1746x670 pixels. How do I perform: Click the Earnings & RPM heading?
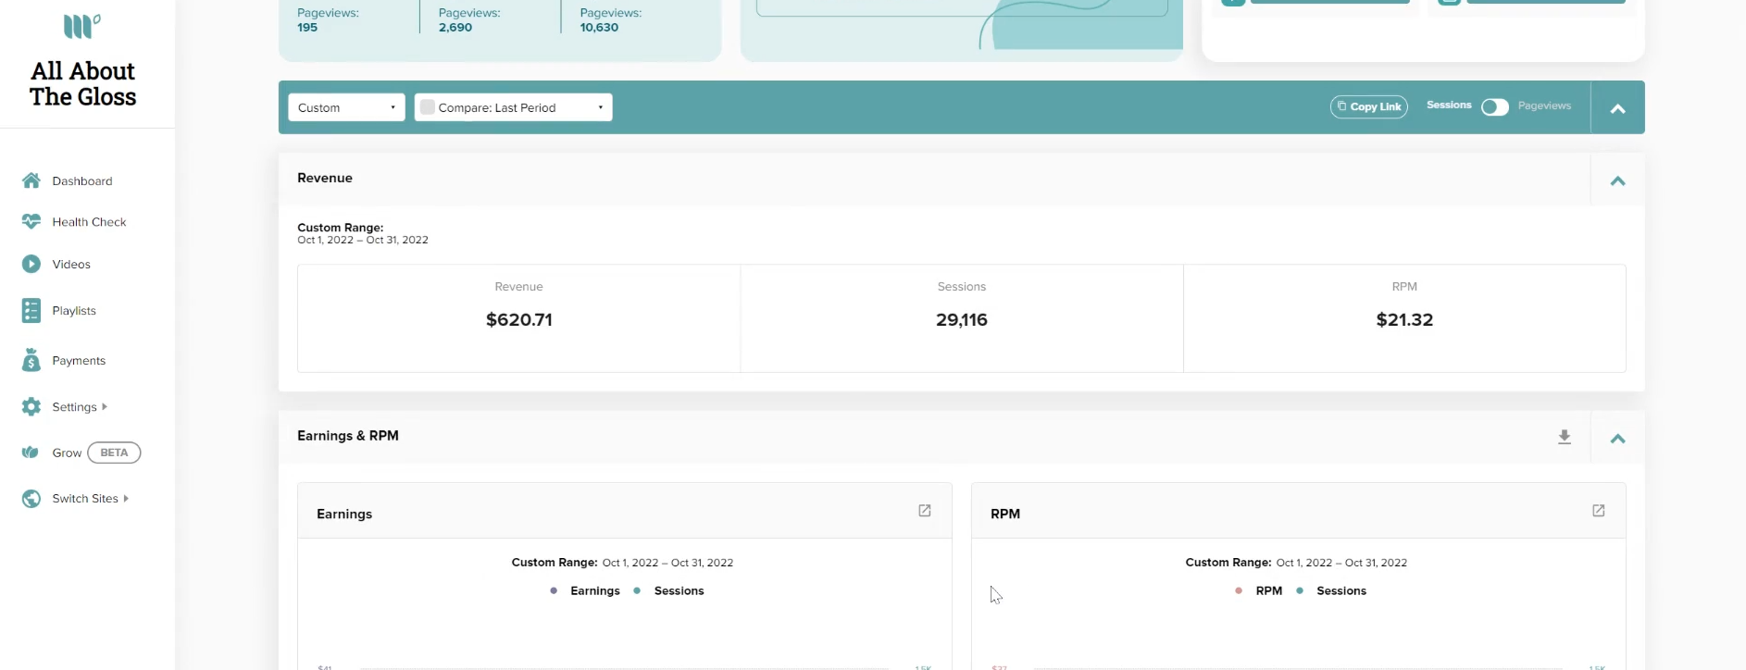tap(347, 435)
